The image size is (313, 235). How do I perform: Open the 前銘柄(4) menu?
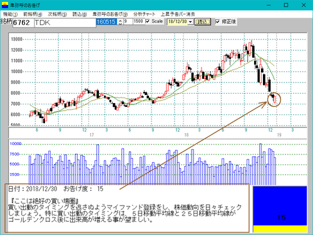pyautogui.click(x=33, y=14)
